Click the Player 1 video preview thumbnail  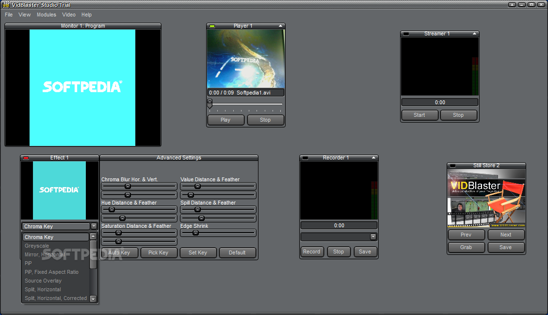coord(246,58)
